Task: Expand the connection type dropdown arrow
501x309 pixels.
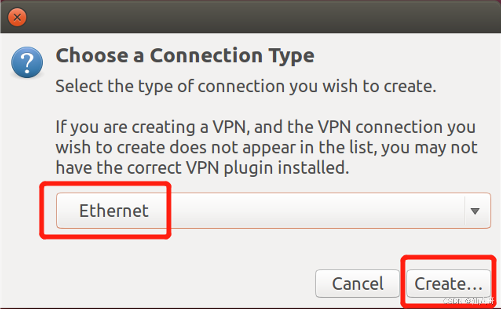Action: [475, 211]
